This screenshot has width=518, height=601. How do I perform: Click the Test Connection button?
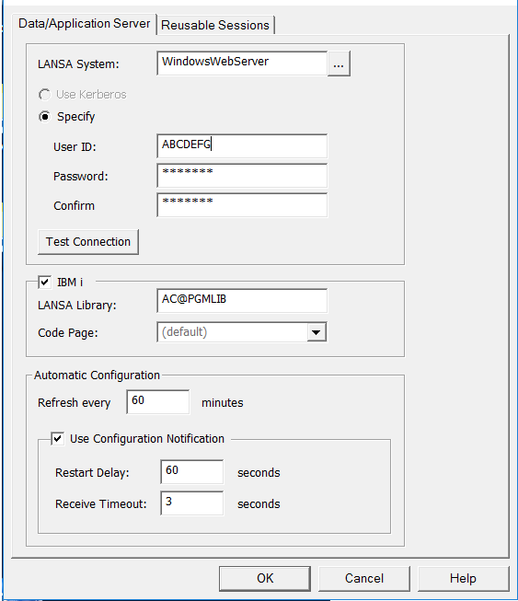(88, 242)
